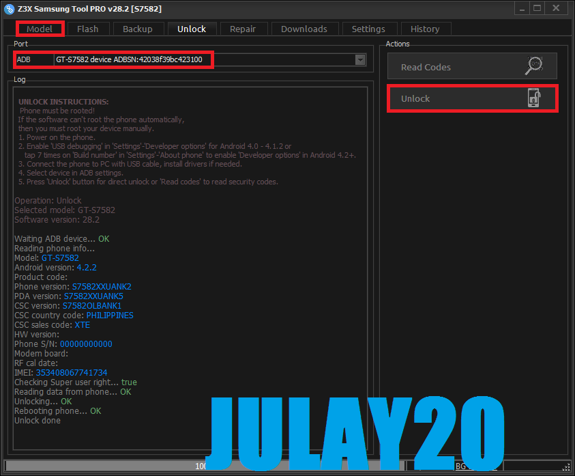Click the Model GT-S7582 log value
Viewport: 575px width, 476px height.
pos(60,258)
